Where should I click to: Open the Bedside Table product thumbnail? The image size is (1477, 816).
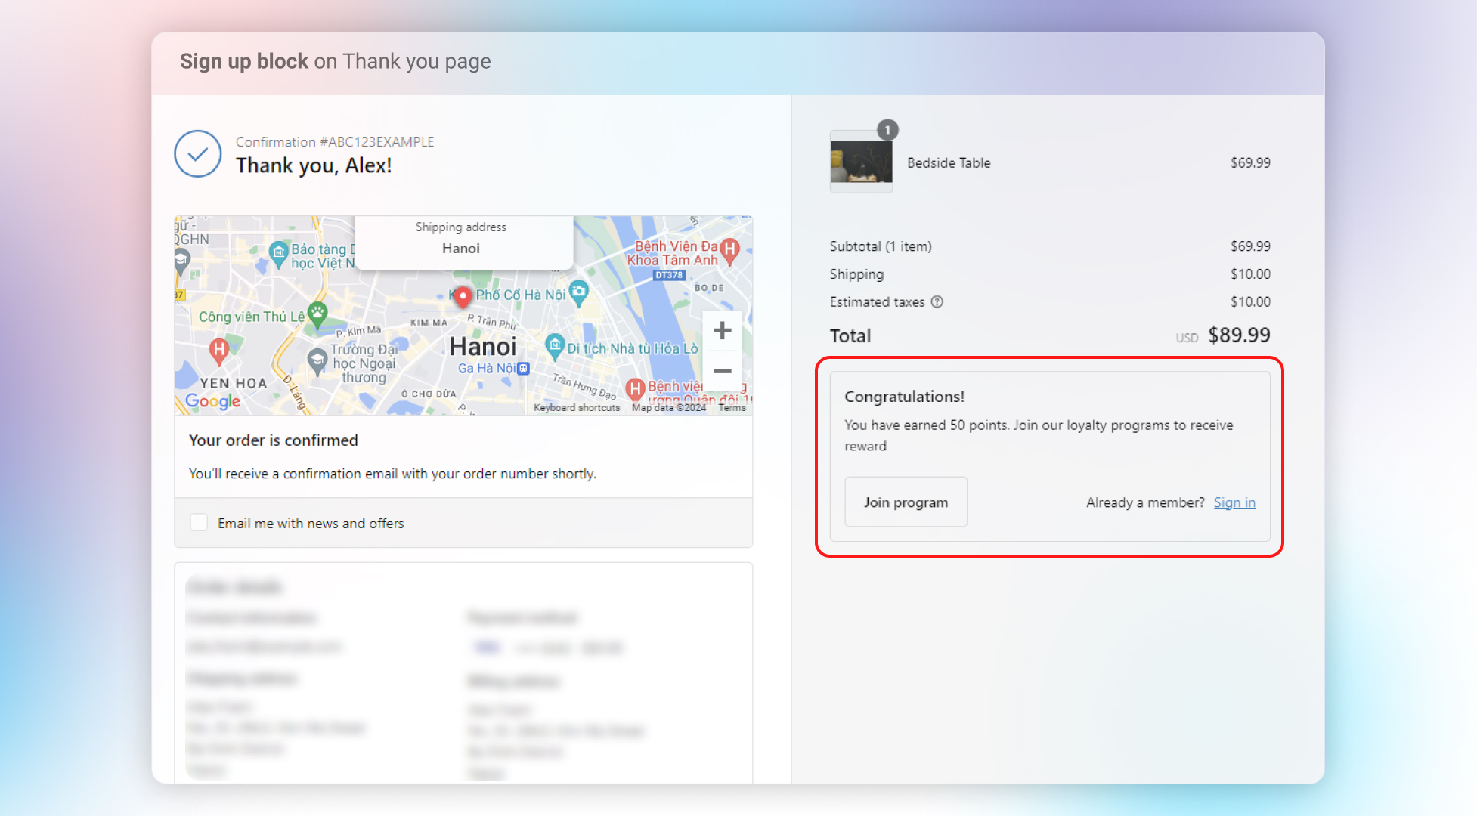pos(861,162)
